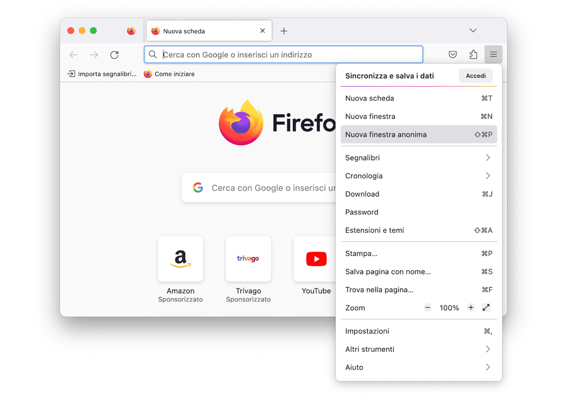This screenshot has height=409, width=562.
Task: Click the magnifier icon in address bar
Action: coord(153,55)
